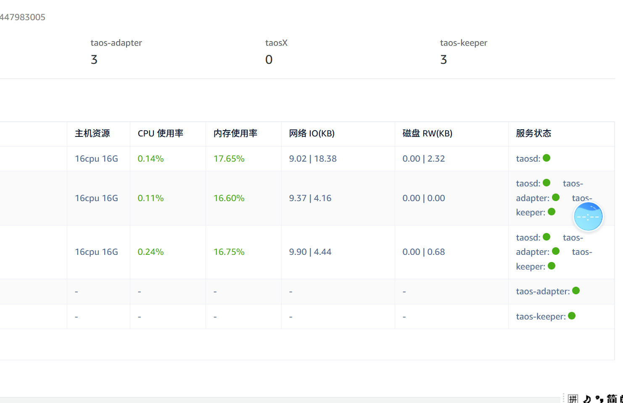Click the 磁盘 RW(KB) column header

[x=427, y=133]
